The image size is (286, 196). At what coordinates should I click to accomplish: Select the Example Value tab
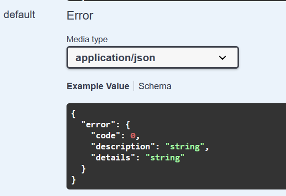98,86
